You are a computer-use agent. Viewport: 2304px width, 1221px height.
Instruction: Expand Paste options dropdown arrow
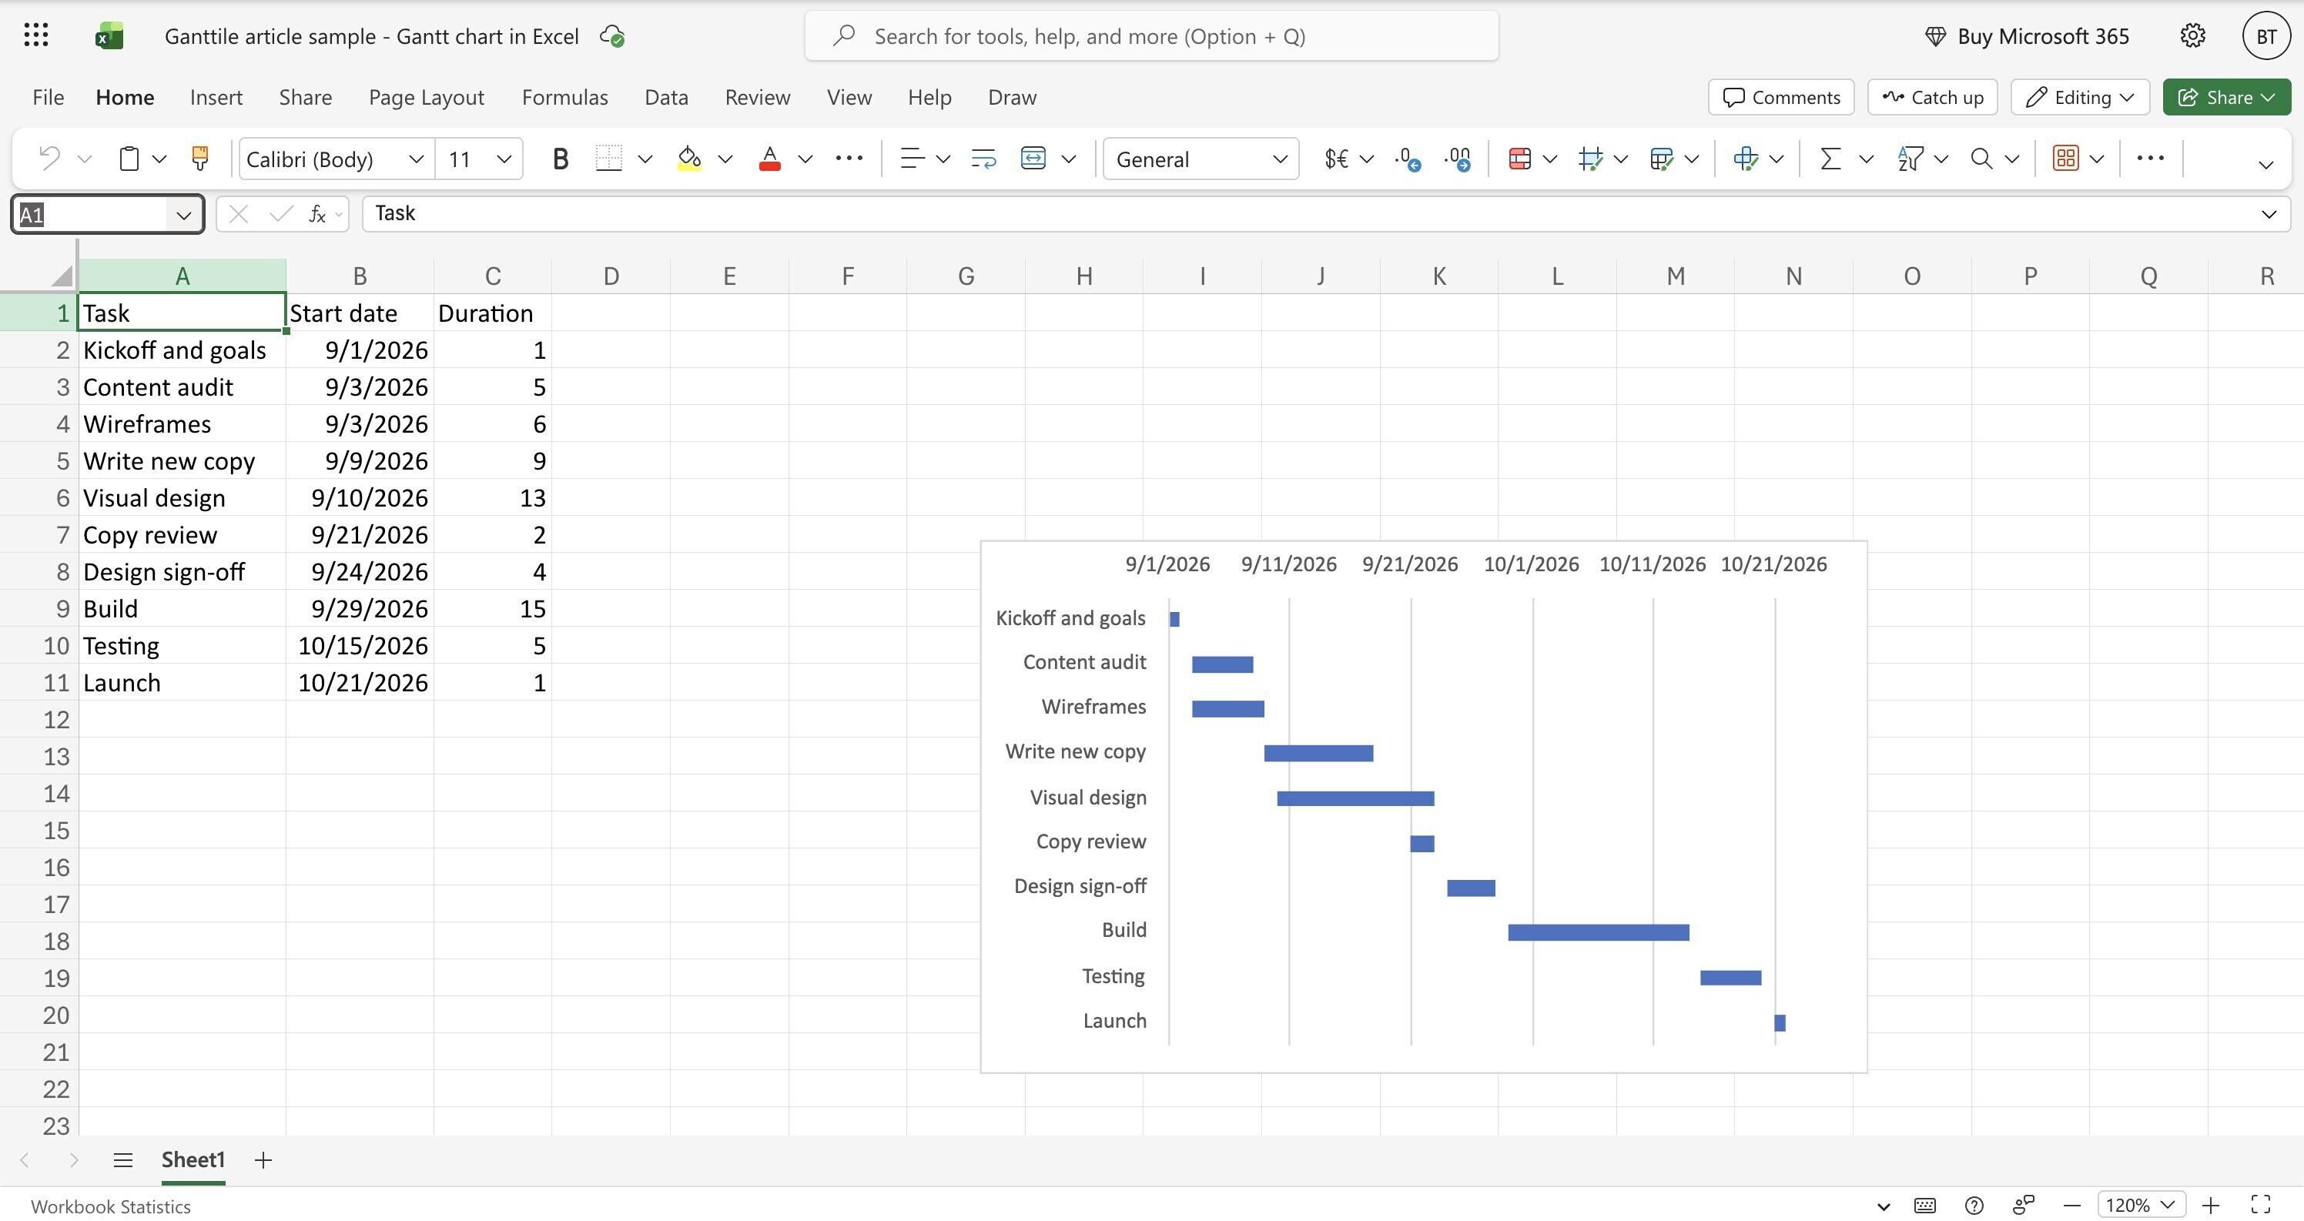(x=159, y=159)
